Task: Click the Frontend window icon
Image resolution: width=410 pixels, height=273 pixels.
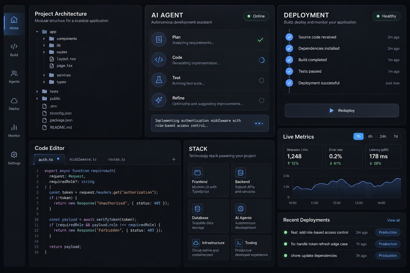Action: (x=198, y=173)
